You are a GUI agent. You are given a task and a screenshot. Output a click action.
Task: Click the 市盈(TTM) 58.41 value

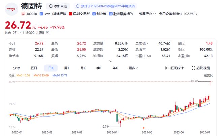pos(166,56)
